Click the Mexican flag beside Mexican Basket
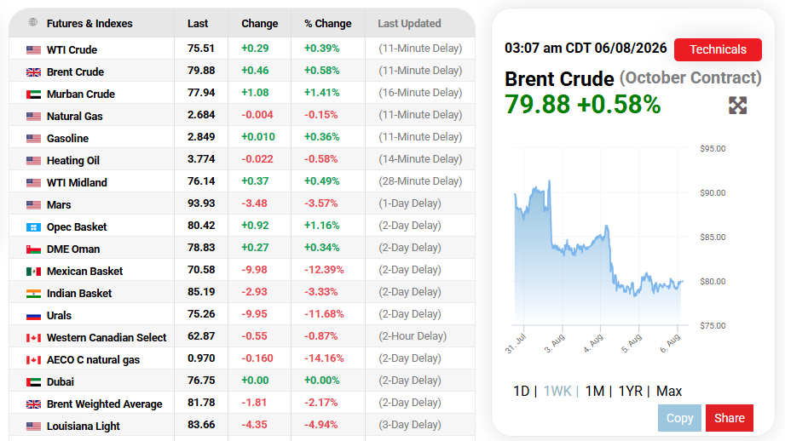Viewport: 785px width, 441px height. pos(33,272)
